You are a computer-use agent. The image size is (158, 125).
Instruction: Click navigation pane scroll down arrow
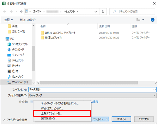(x=33, y=83)
